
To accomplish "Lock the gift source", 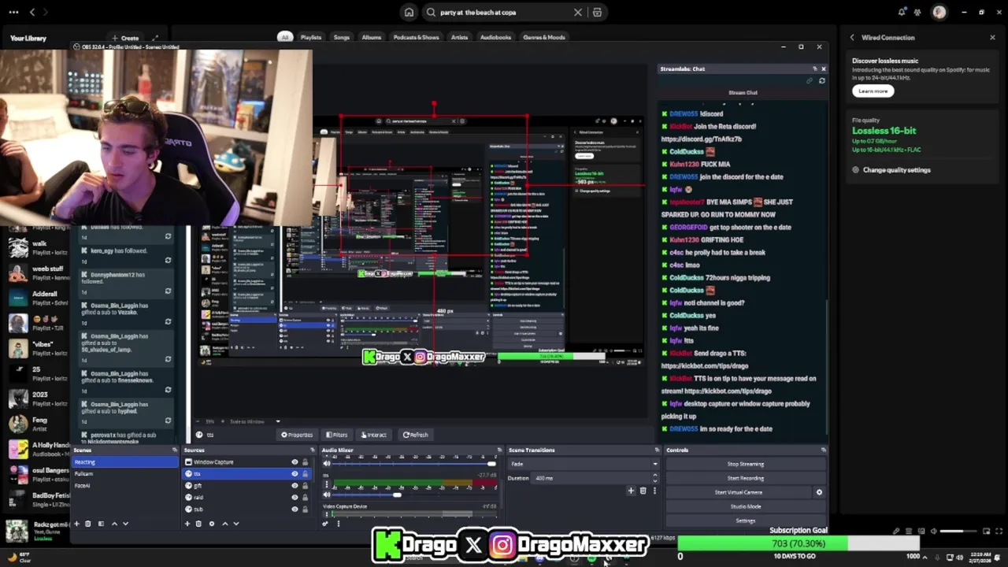I will [x=306, y=486].
